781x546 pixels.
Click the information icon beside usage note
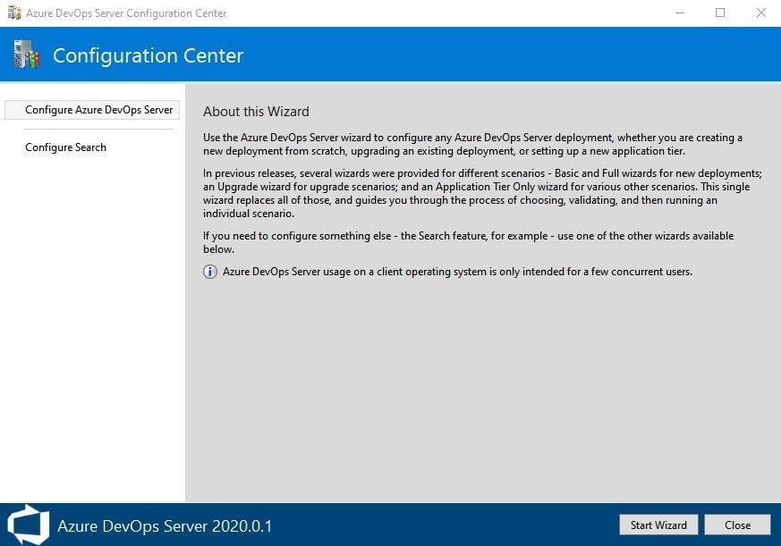pyautogui.click(x=210, y=272)
